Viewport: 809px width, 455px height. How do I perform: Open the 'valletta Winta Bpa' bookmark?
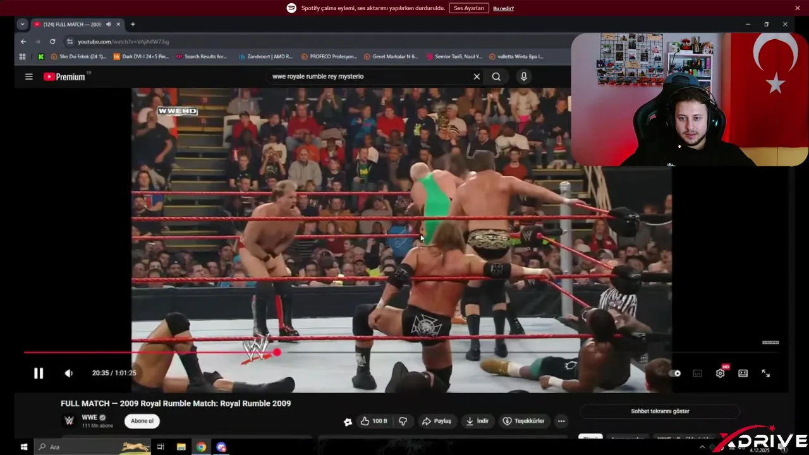click(x=516, y=56)
